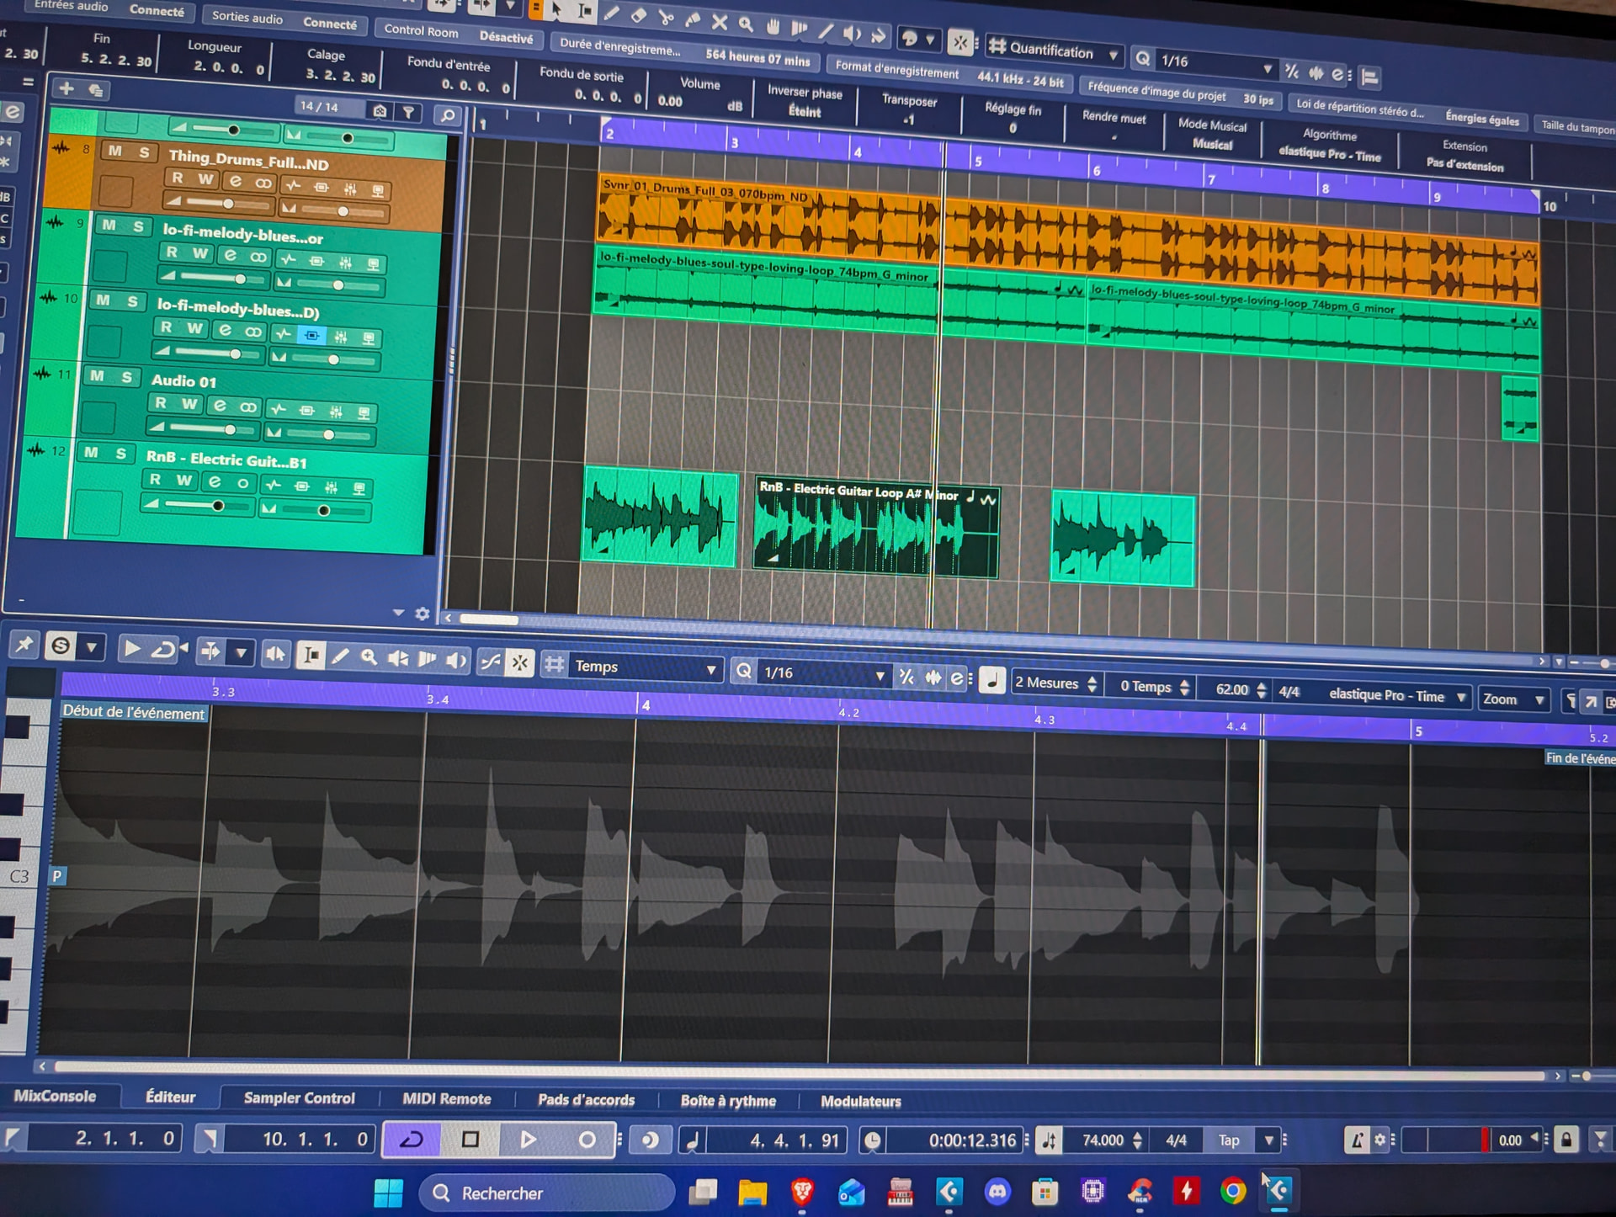Click the Solo Editor S button
This screenshot has width=1616, height=1217.
pyautogui.click(x=61, y=646)
